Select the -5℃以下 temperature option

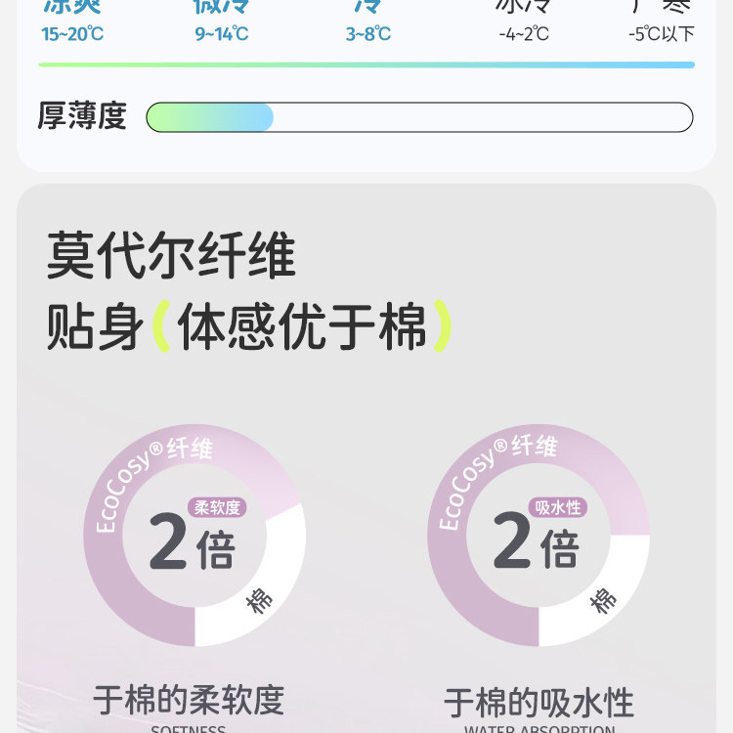pos(662,34)
